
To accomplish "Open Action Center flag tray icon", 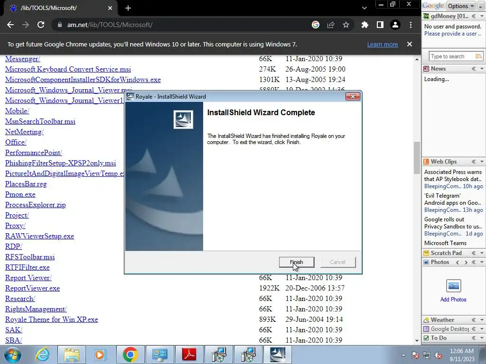I will (415, 355).
